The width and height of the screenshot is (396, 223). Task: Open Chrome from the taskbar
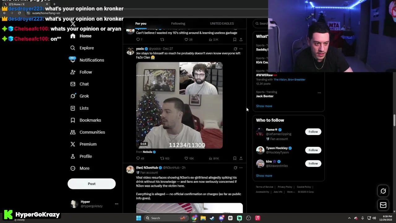[x=194, y=218]
